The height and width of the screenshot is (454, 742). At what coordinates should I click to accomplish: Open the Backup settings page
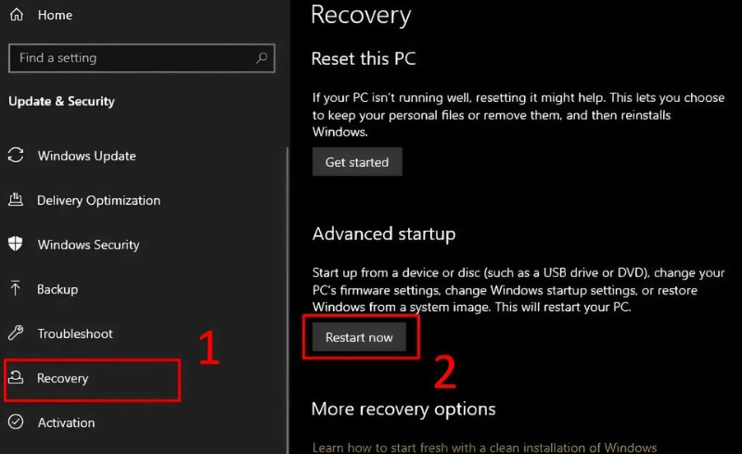[58, 289]
